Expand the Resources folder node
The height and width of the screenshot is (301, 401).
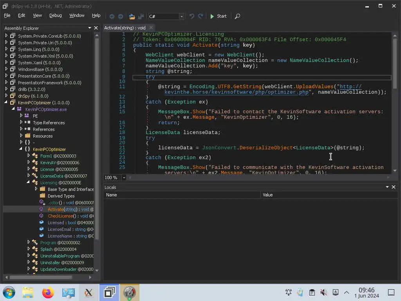21,136
